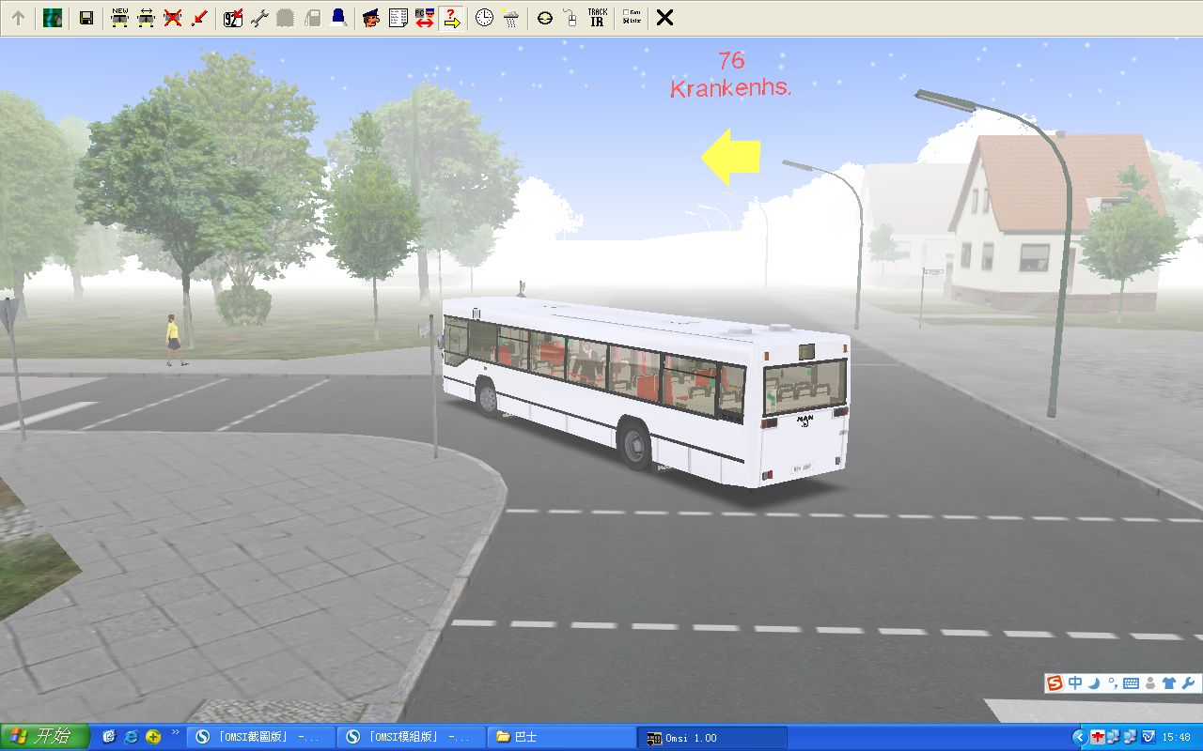
Task: Click the grayed-out fuel pump icon
Action: (312, 17)
